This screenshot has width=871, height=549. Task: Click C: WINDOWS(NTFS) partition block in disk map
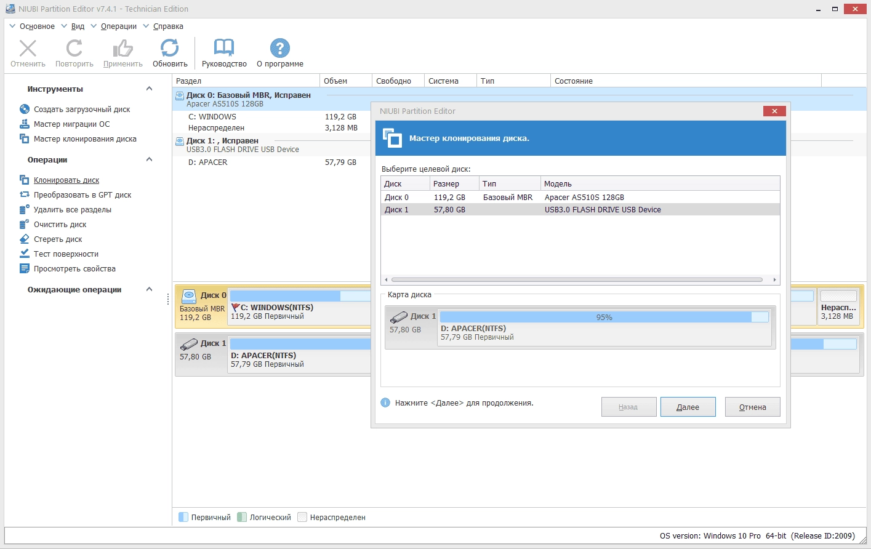click(x=300, y=305)
